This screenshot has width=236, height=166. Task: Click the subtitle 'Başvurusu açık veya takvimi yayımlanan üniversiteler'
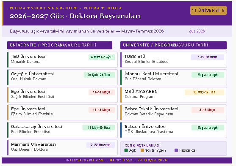[x=62, y=31]
